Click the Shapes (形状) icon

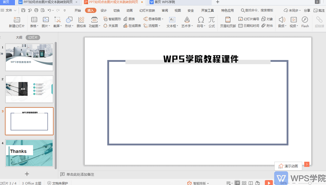point(69,20)
